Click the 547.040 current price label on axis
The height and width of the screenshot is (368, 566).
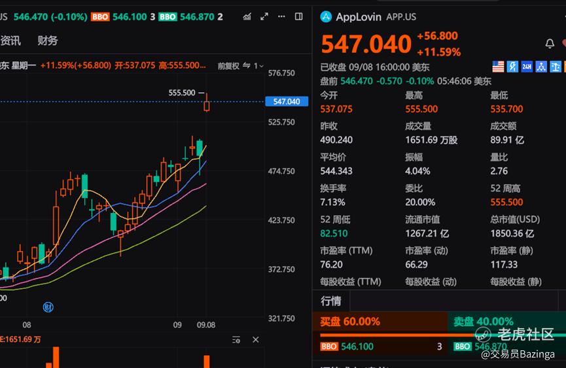[287, 102]
